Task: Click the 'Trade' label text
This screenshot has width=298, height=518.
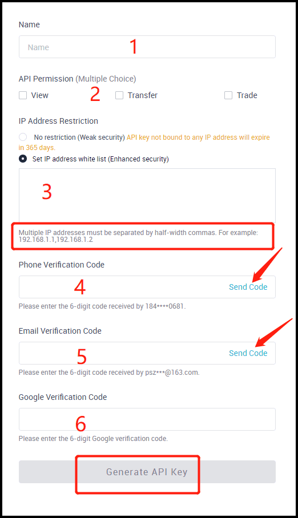Action: pos(247,95)
